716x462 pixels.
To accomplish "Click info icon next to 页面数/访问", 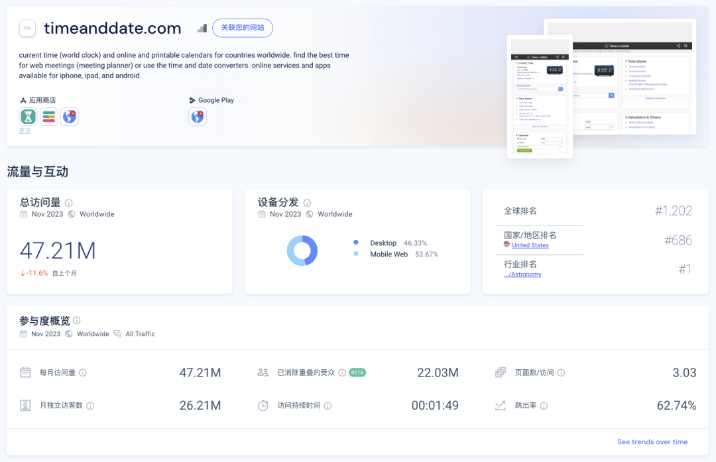I will [562, 373].
